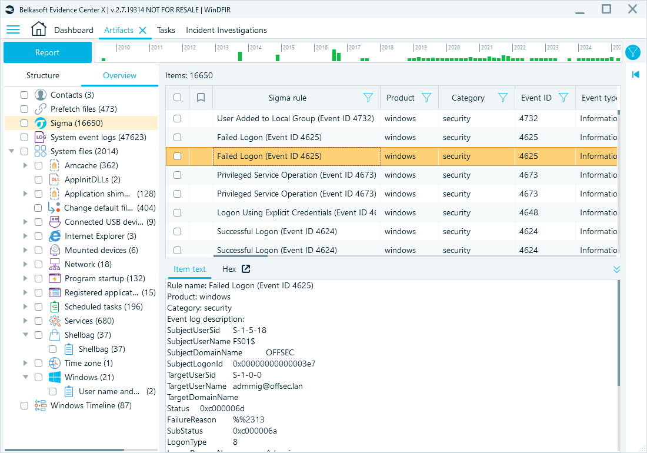Image resolution: width=647 pixels, height=453 pixels.
Task: Click the Windows Timeline icon
Action: [x=41, y=405]
